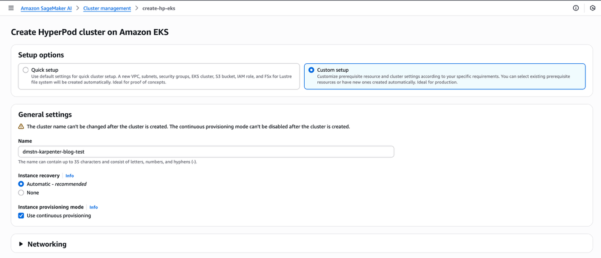Click the General settings section heading
This screenshot has height=258, width=601.
click(45, 115)
